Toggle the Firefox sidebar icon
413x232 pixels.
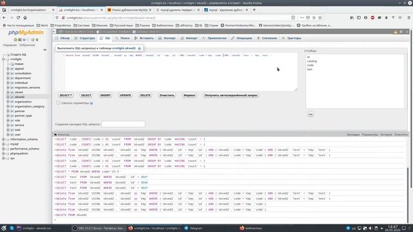point(359,17)
